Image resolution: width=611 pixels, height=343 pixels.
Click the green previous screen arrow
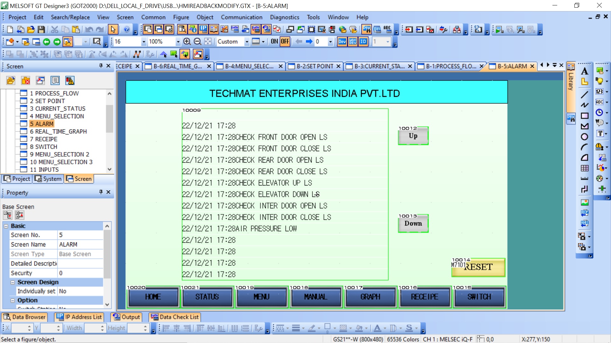coord(46,42)
